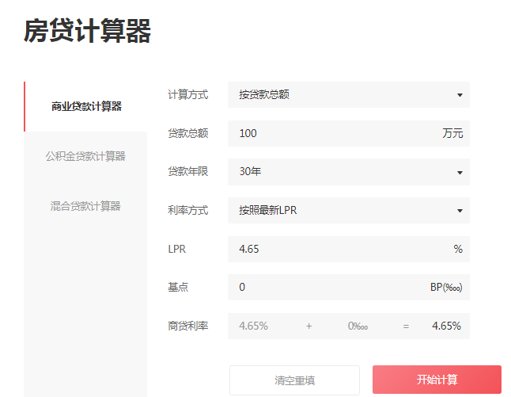Click the 房贷计算器 page title
Image resolution: width=511 pixels, height=397 pixels.
tap(88, 32)
